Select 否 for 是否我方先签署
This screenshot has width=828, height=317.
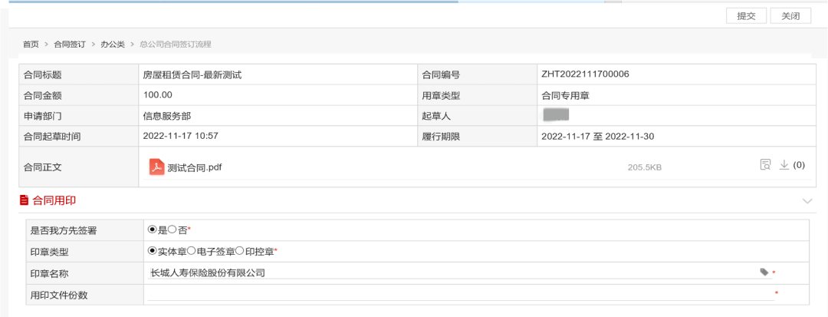(172, 229)
